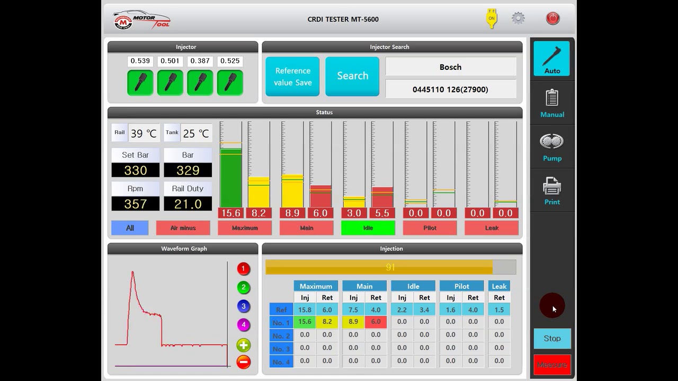Select row No. 3 in Injection table
This screenshot has height=381, width=678.
[x=281, y=348]
